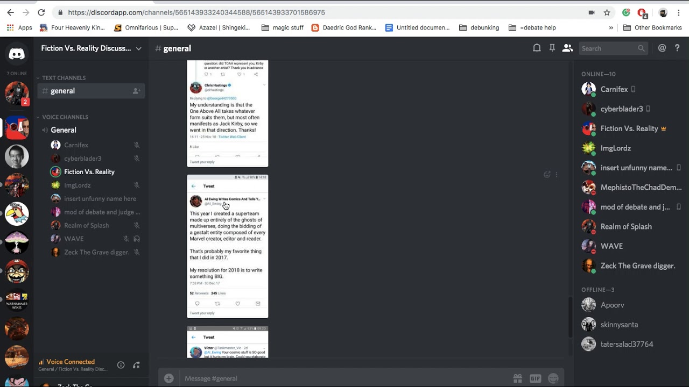Open Realm of Splash member entry

[x=631, y=227]
